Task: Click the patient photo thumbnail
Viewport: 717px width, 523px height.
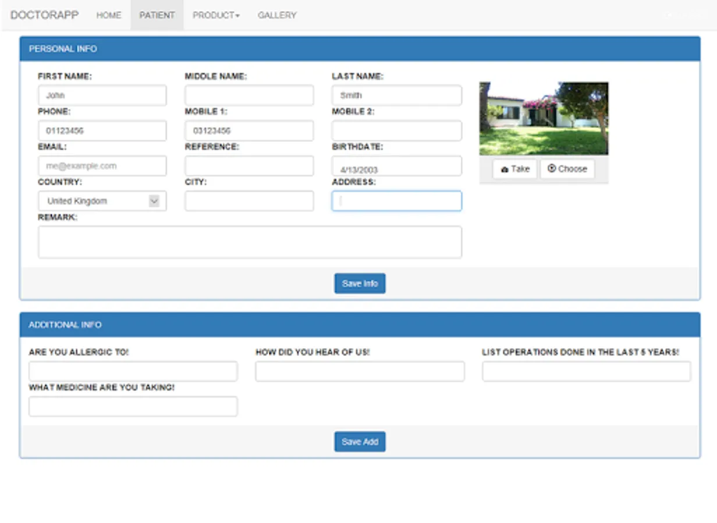Action: 544,118
